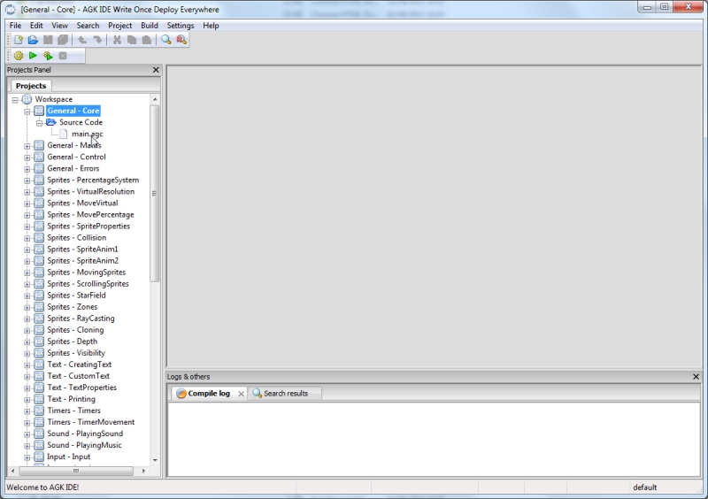Click the Open file folder icon

point(33,40)
